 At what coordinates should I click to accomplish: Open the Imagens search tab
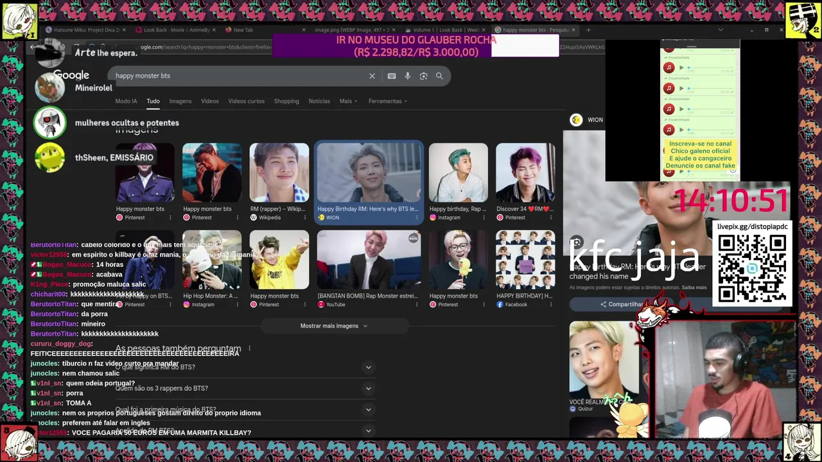(x=180, y=101)
